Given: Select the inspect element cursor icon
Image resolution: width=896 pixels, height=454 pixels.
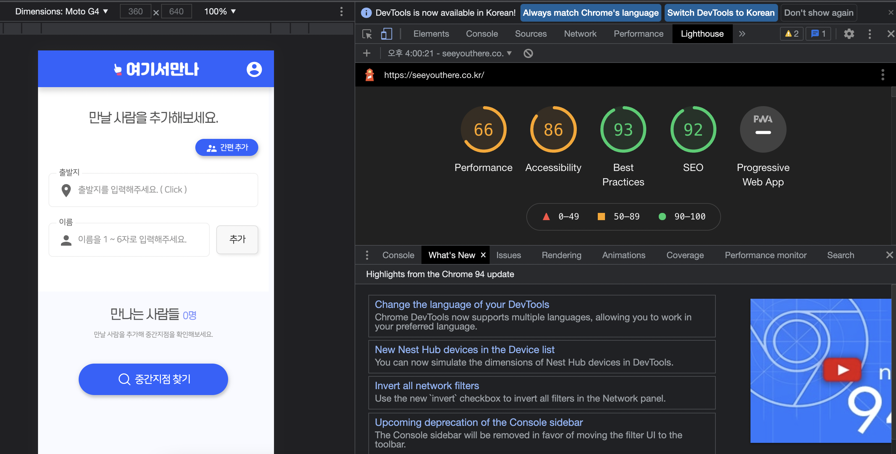Looking at the screenshot, I should [x=367, y=34].
